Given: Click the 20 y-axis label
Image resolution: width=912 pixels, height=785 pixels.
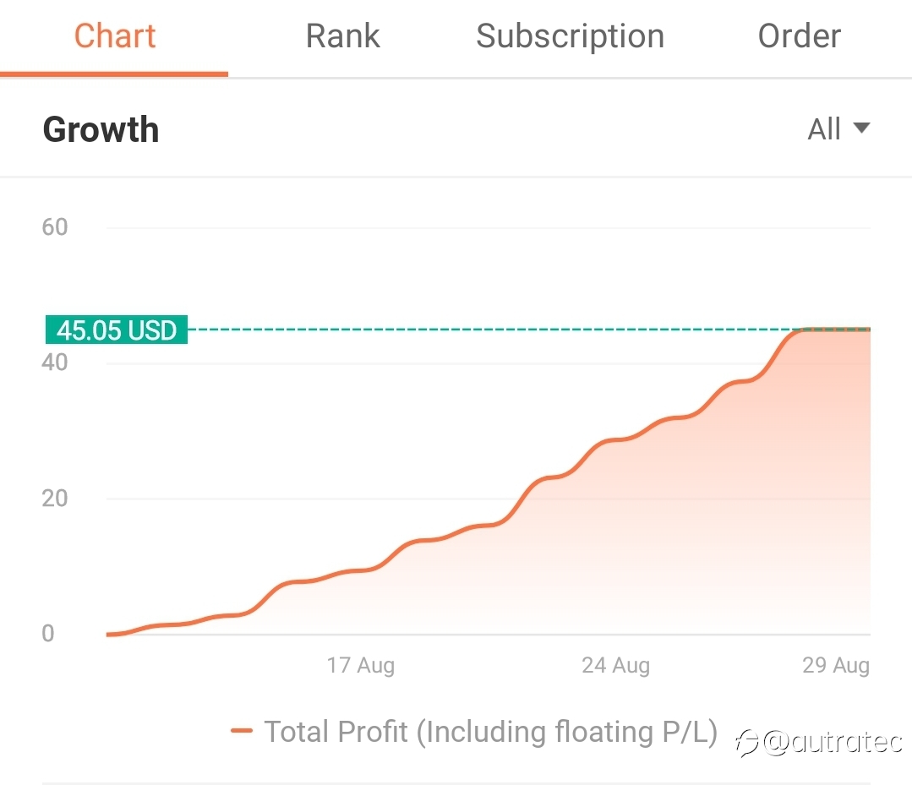Looking at the screenshot, I should tap(55, 499).
